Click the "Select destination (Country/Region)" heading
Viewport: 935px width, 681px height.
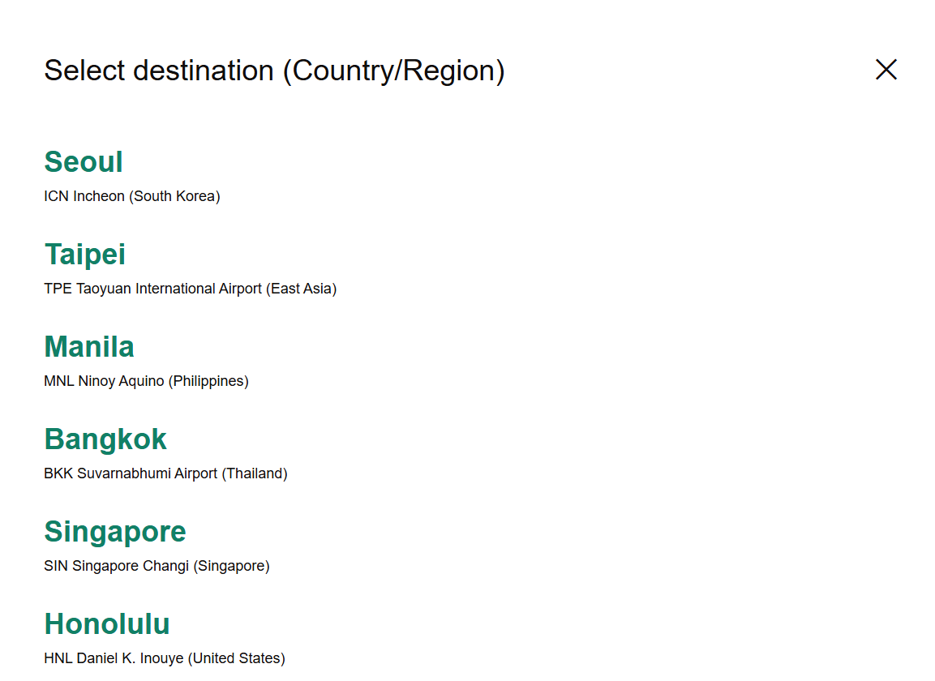click(x=274, y=71)
